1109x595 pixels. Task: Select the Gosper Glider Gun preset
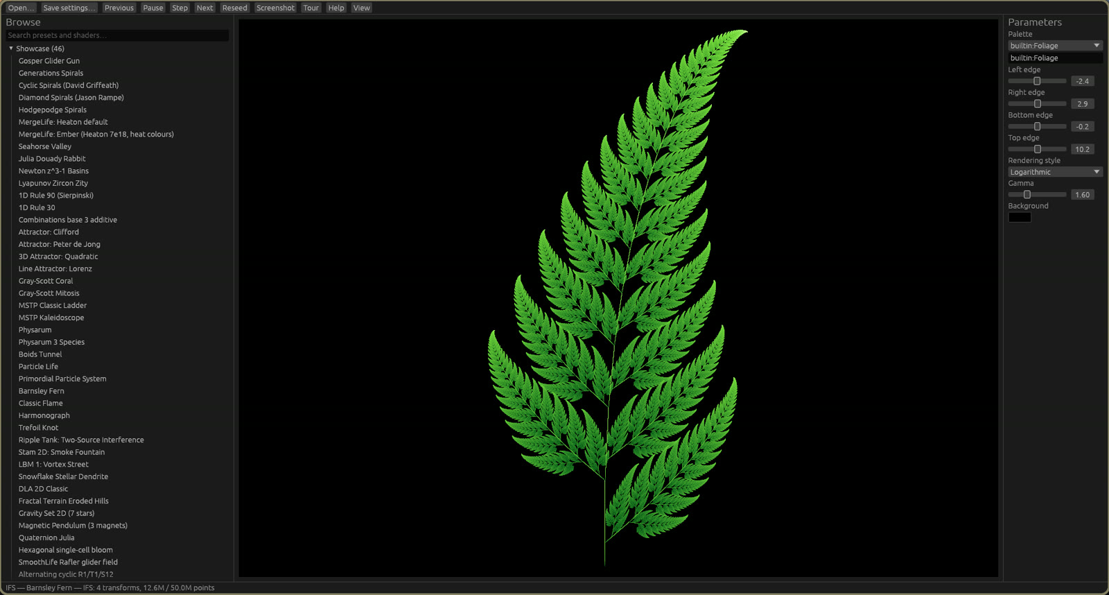(x=49, y=61)
